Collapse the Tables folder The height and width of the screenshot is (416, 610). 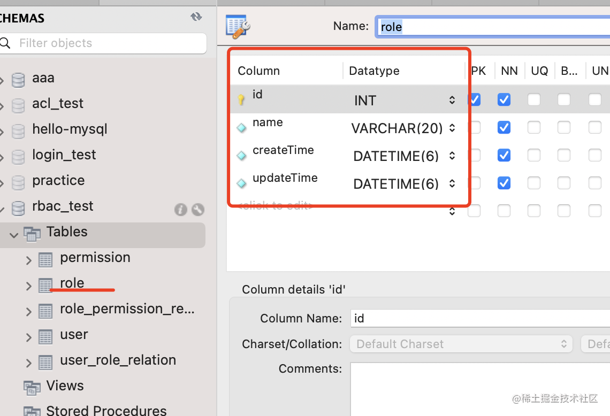[14, 234]
